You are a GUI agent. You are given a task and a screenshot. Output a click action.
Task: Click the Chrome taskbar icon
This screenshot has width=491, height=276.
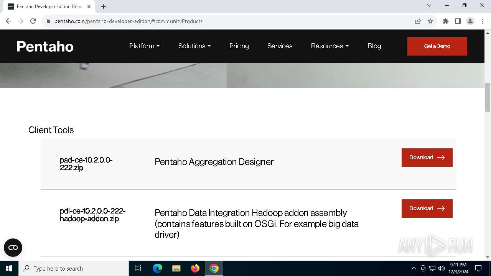point(214,268)
